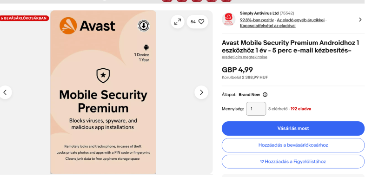Go to the previous product image
372x177 pixels.
(x=5, y=92)
